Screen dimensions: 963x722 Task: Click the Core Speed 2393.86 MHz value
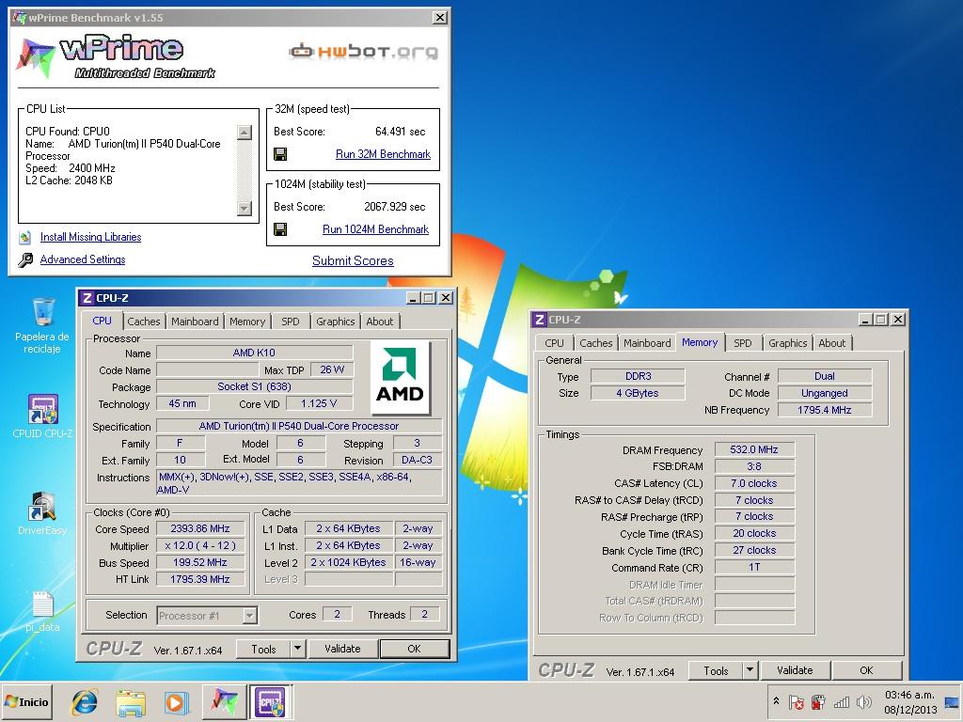[x=200, y=528]
